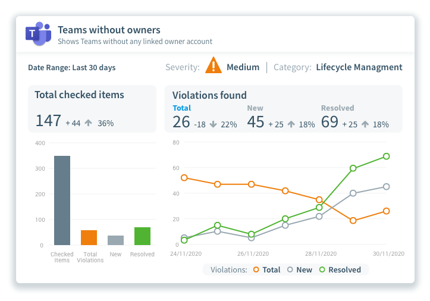Click the orange Total Violations bar
The width and height of the screenshot is (430, 301).
tap(89, 237)
